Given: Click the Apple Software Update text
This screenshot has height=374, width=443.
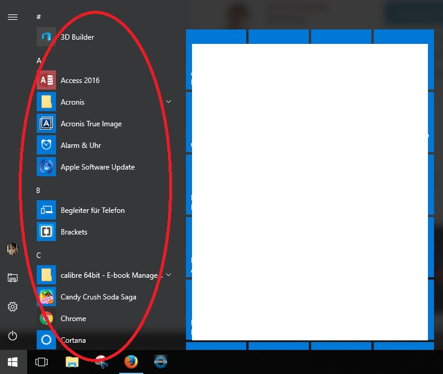Looking at the screenshot, I should point(98,167).
